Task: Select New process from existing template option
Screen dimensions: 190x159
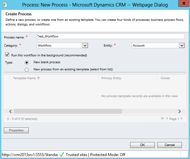Action: (x=27, y=70)
